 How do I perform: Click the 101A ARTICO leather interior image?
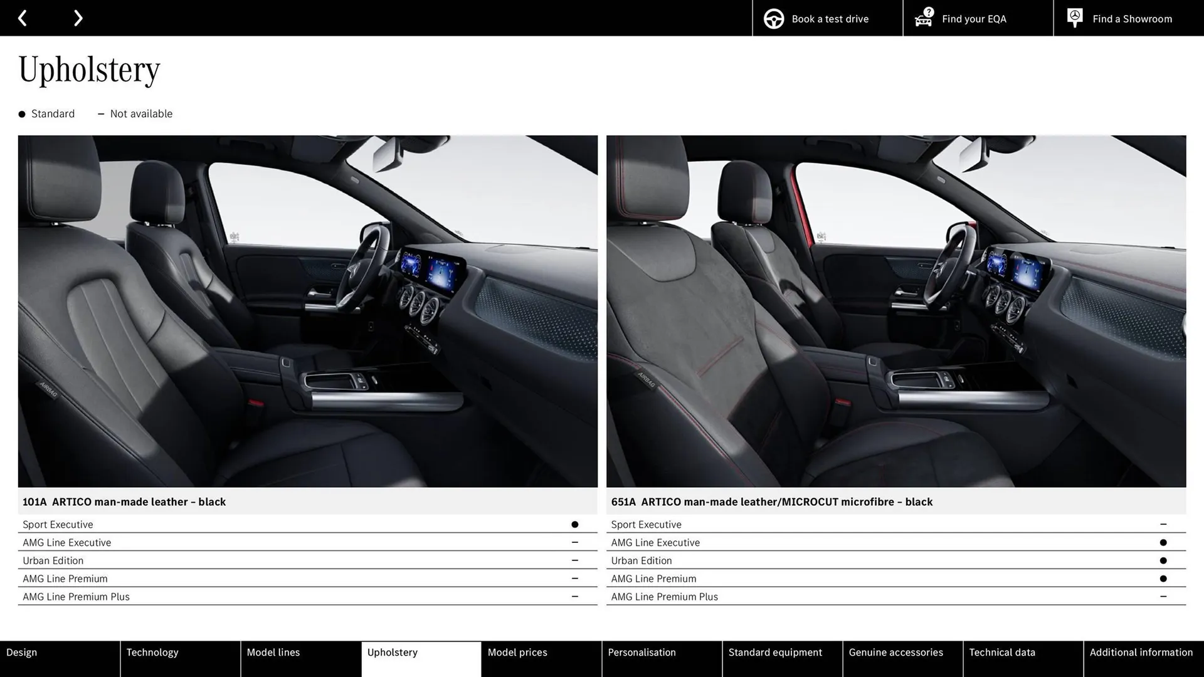point(308,310)
